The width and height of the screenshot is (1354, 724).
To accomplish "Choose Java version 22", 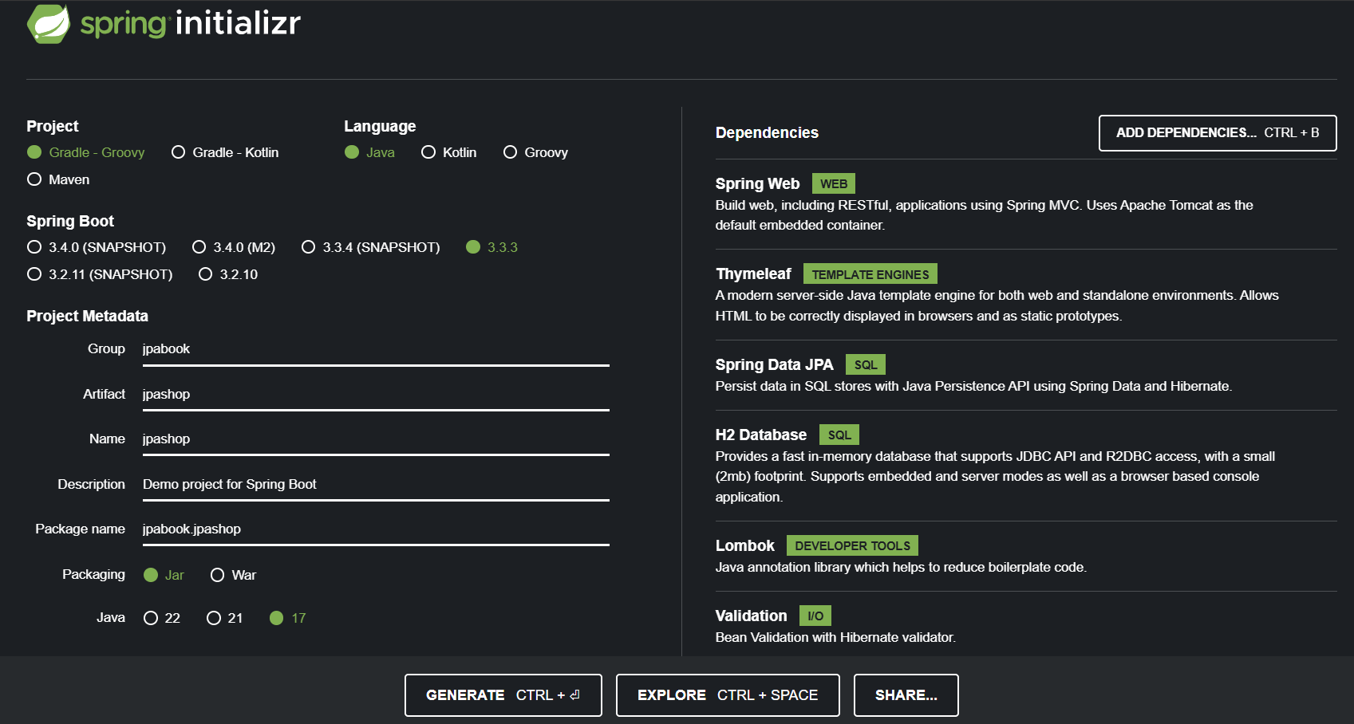I will coord(162,618).
